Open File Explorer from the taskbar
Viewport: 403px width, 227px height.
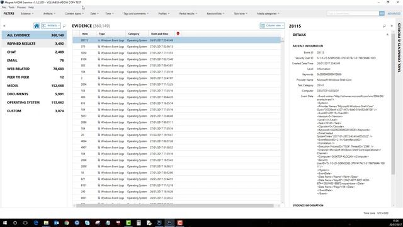tap(46, 223)
